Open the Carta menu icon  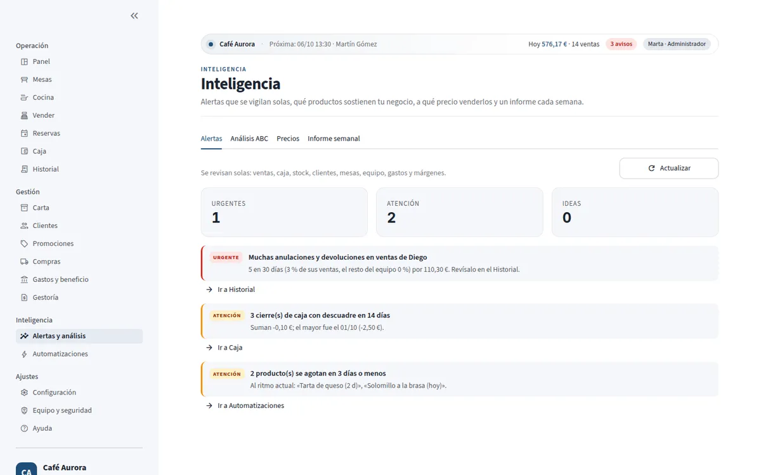coord(24,208)
